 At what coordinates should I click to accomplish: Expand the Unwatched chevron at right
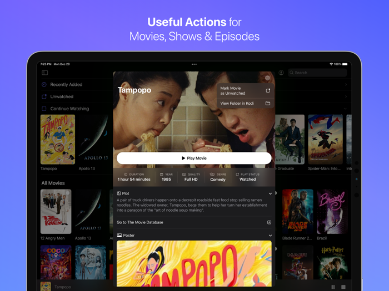click(346, 96)
